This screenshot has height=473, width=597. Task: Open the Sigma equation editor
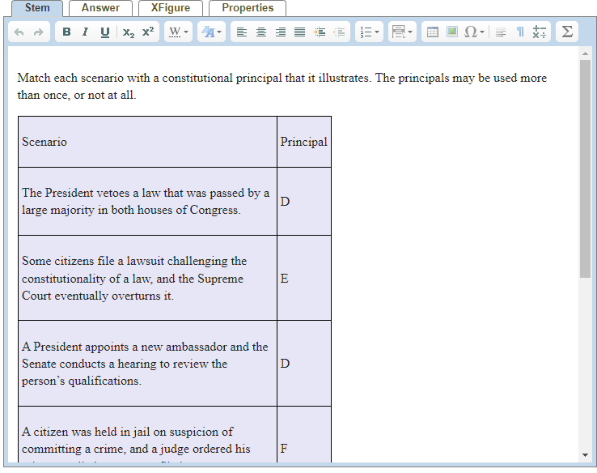click(x=567, y=32)
